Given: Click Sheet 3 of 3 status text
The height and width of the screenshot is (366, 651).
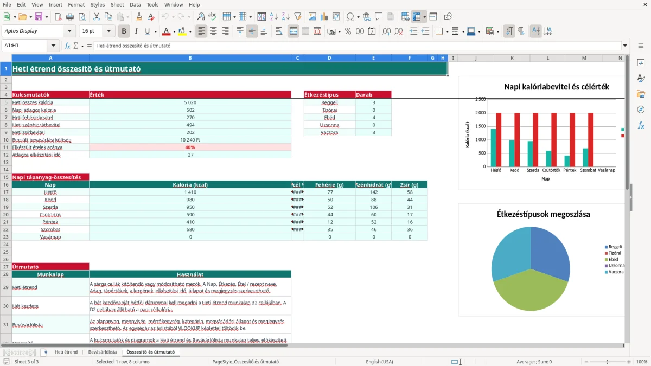Looking at the screenshot, I should 27,362.
